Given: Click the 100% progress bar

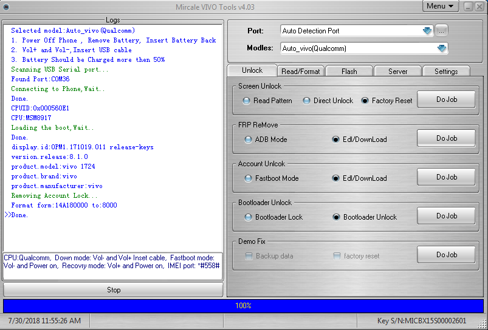Looking at the screenshot, I should (x=243, y=306).
